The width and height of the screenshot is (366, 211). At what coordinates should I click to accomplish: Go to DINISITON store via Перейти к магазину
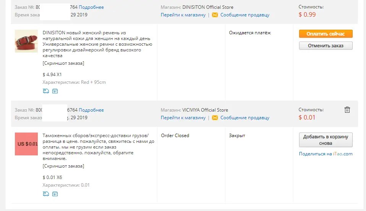pos(183,15)
